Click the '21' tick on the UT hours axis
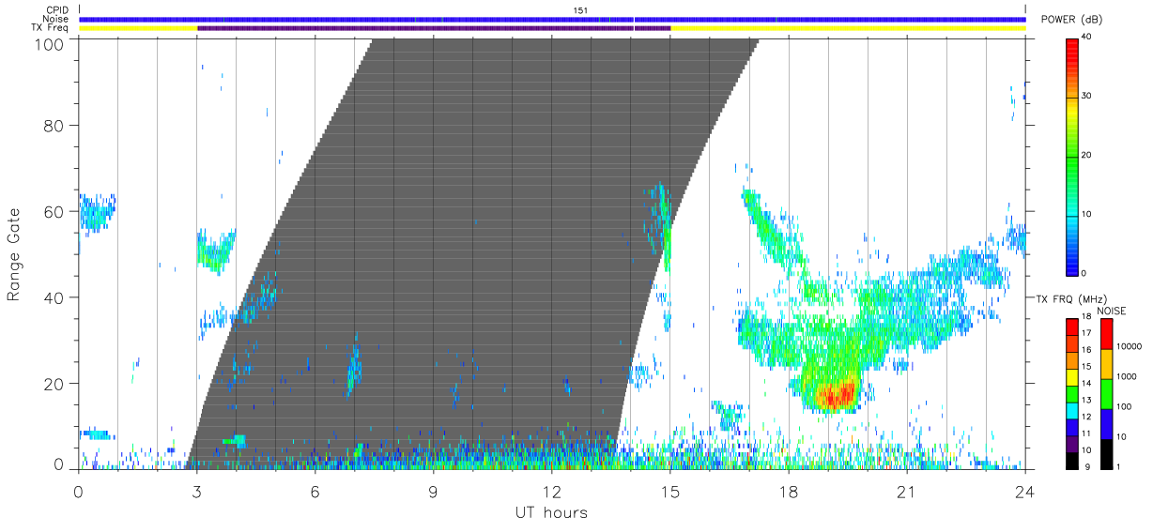1153x532 pixels. (x=907, y=491)
